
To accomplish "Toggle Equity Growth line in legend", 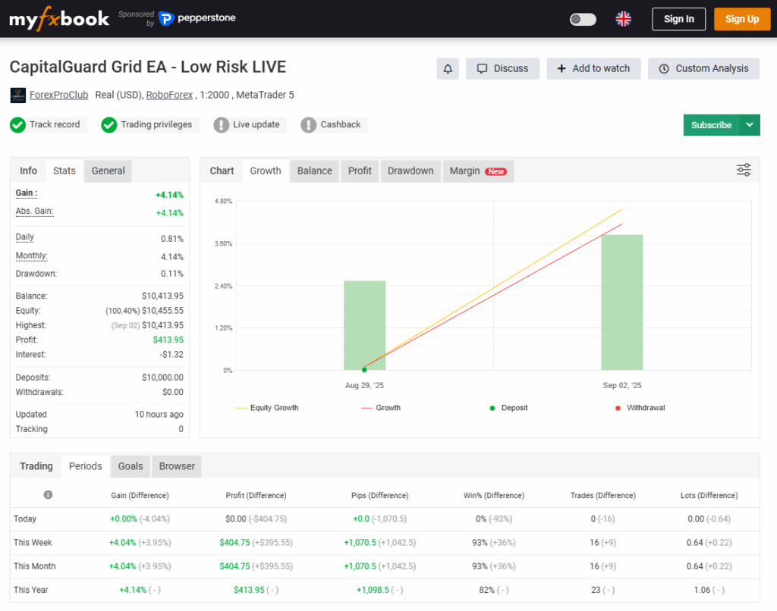I will pyautogui.click(x=267, y=408).
